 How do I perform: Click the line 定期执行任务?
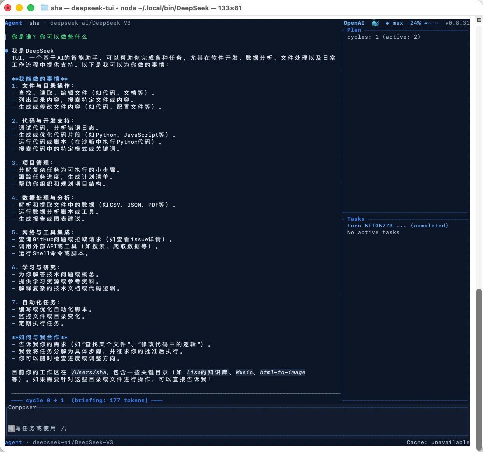click(38, 324)
